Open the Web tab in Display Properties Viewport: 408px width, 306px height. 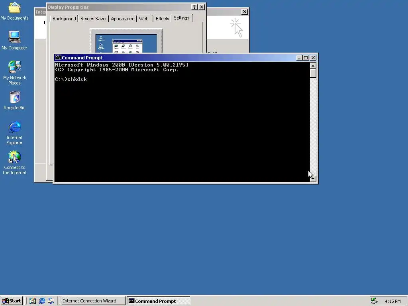click(143, 19)
